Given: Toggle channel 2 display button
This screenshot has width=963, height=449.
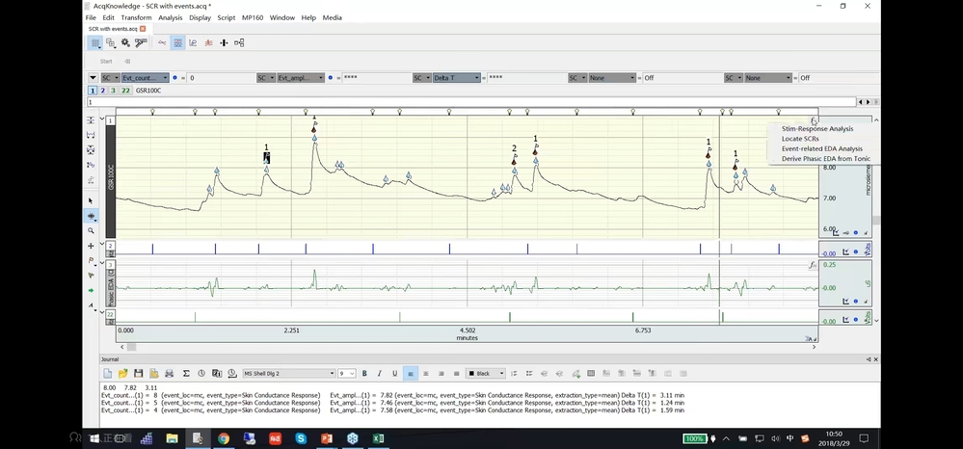Looking at the screenshot, I should point(103,90).
